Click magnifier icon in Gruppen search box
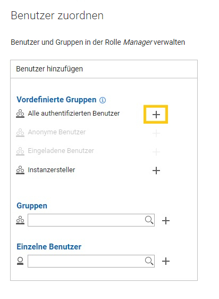 (x=149, y=220)
